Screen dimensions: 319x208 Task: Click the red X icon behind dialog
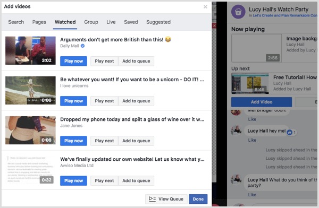pos(214,26)
